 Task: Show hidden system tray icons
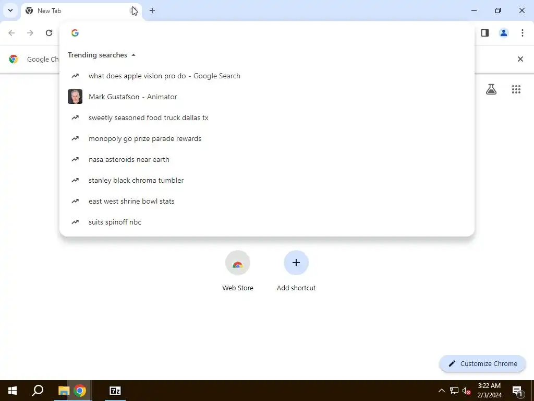click(441, 391)
